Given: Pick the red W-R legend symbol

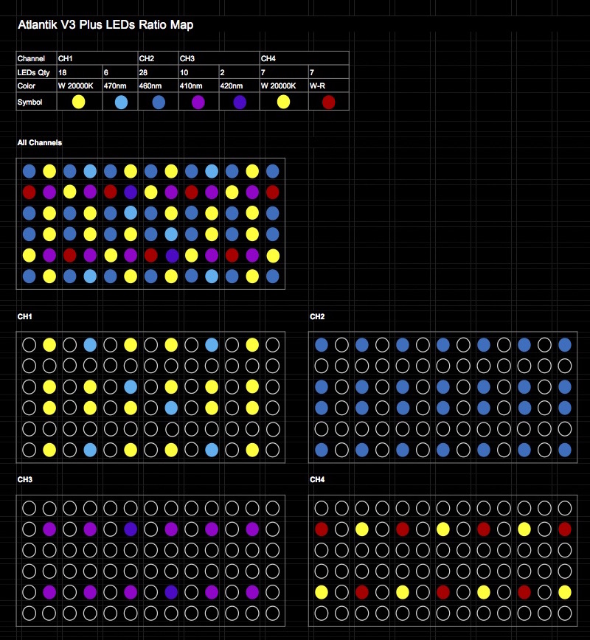Looking at the screenshot, I should pyautogui.click(x=329, y=102).
